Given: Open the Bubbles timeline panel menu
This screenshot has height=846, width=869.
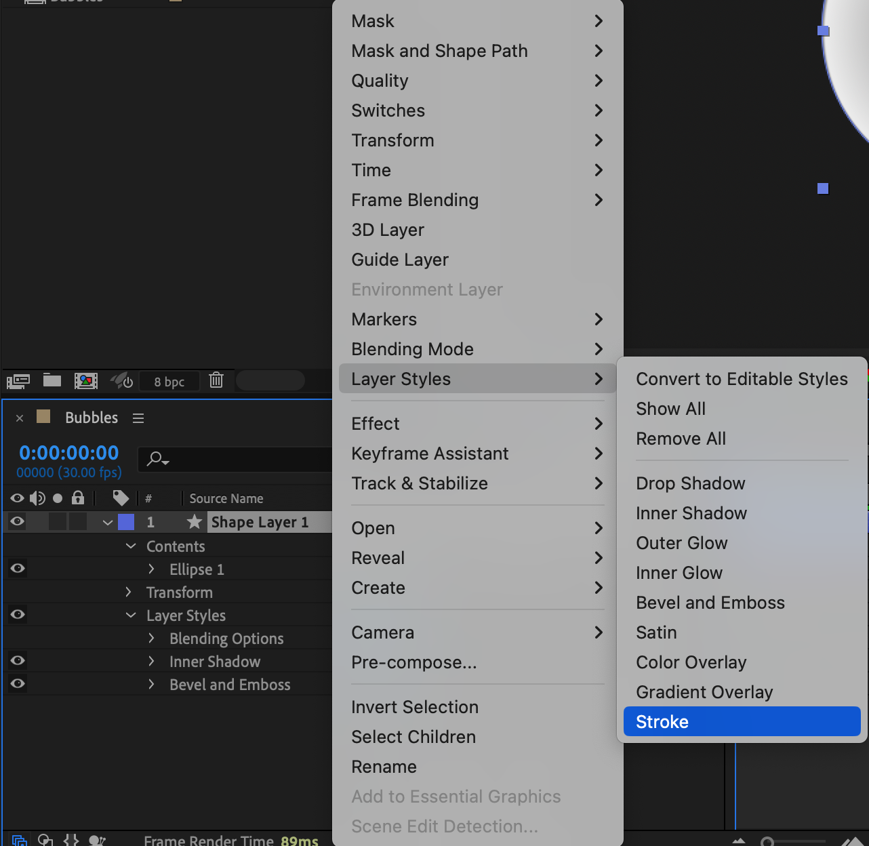Looking at the screenshot, I should [x=138, y=418].
